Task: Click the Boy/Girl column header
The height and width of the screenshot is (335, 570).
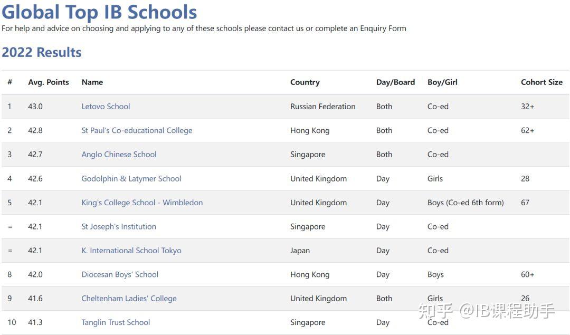Action: click(442, 82)
